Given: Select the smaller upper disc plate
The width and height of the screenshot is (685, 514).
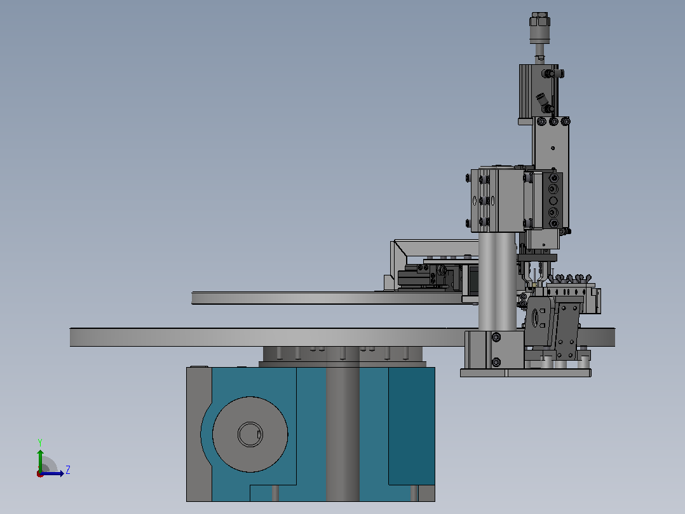Looking at the screenshot, I should click(x=327, y=298).
